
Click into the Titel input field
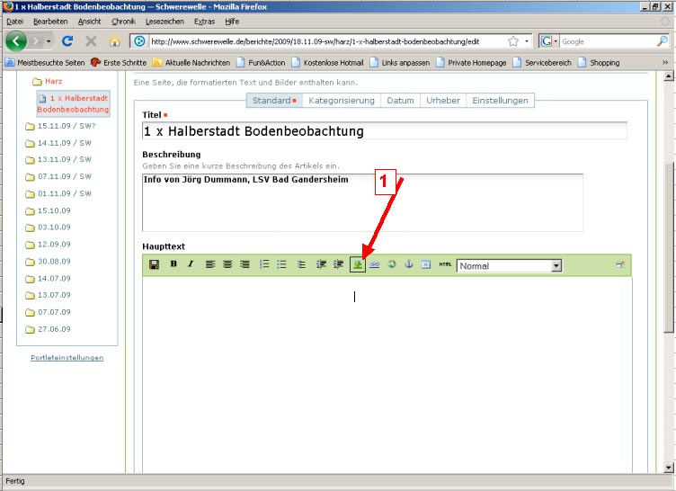[x=384, y=131]
